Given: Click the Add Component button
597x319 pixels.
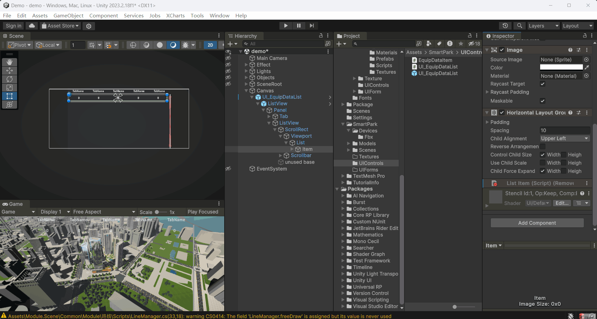Looking at the screenshot, I should pyautogui.click(x=537, y=223).
